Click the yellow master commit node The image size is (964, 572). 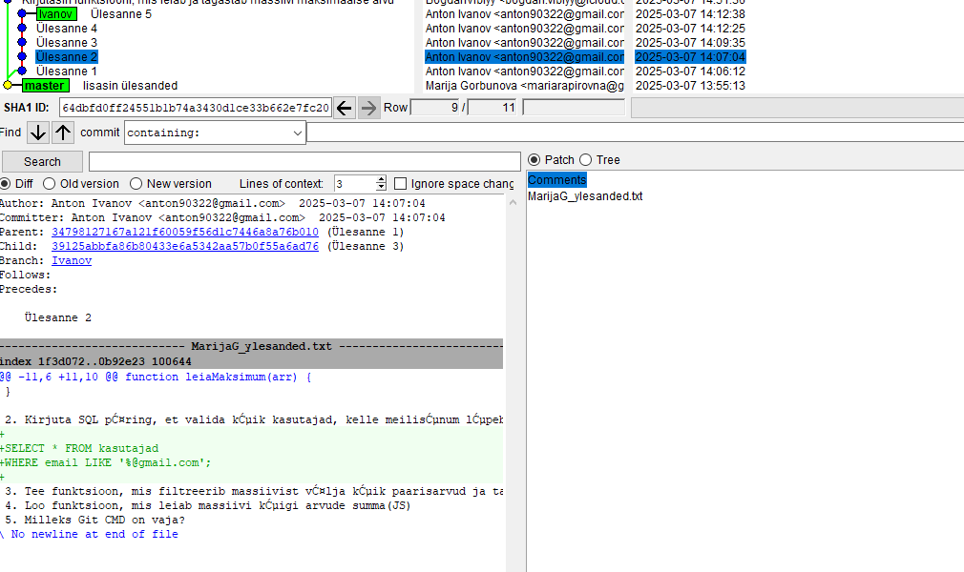coord(8,86)
